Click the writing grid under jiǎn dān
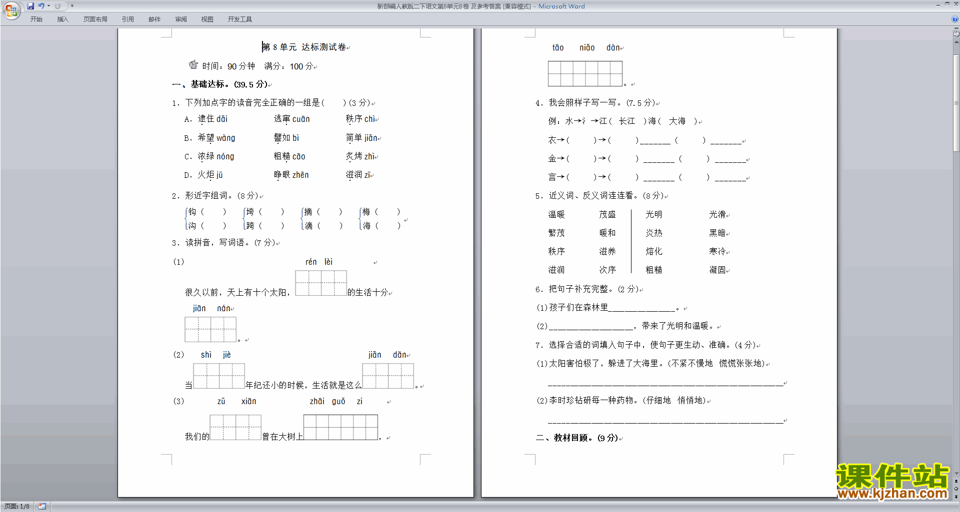This screenshot has height=512, width=960. click(x=388, y=376)
